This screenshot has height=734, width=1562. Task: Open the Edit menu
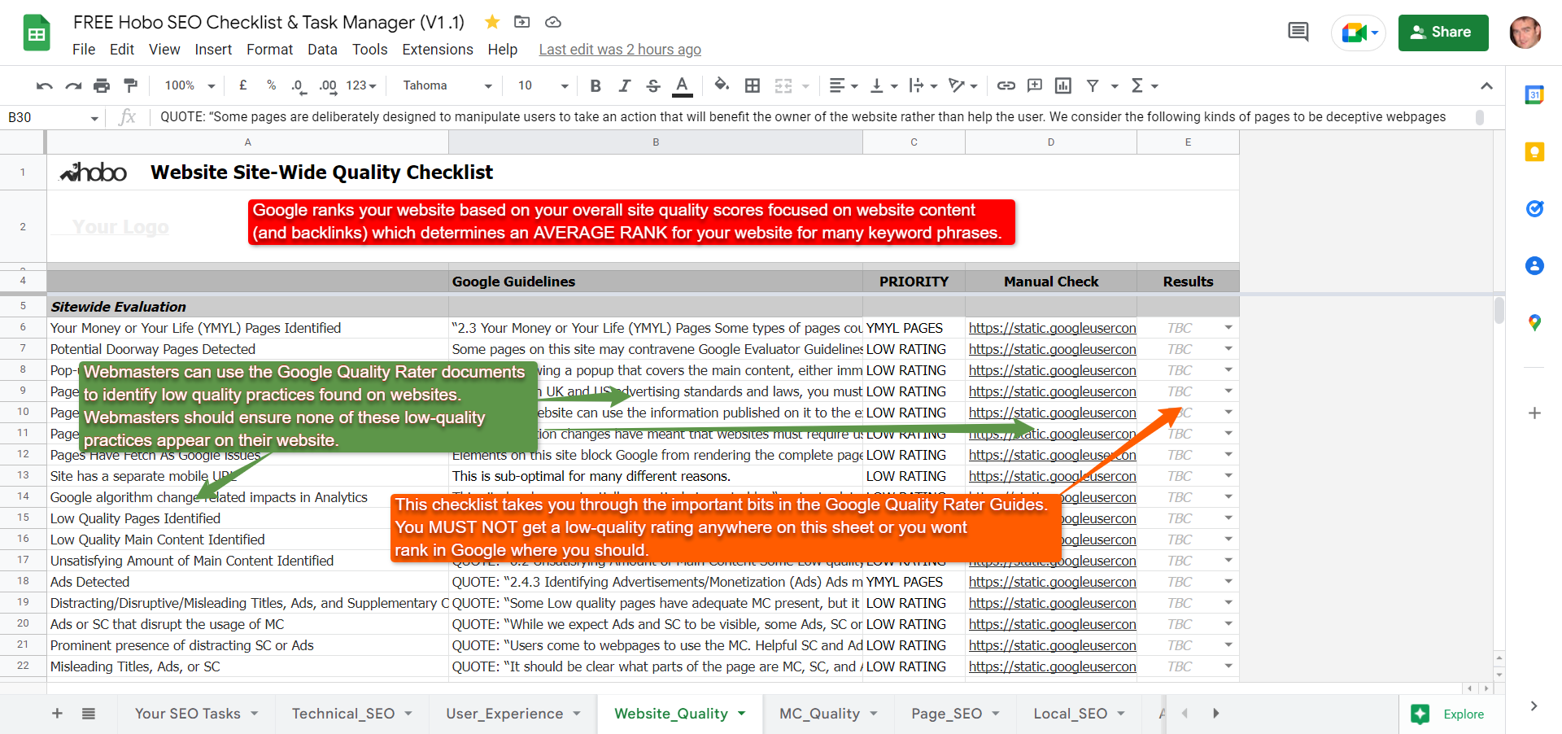pos(122,50)
